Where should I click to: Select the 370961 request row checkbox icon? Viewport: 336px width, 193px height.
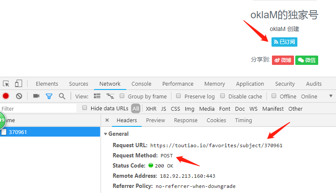[4, 132]
